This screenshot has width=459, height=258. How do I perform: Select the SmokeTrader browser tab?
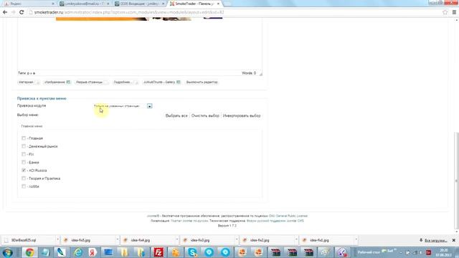(194, 4)
